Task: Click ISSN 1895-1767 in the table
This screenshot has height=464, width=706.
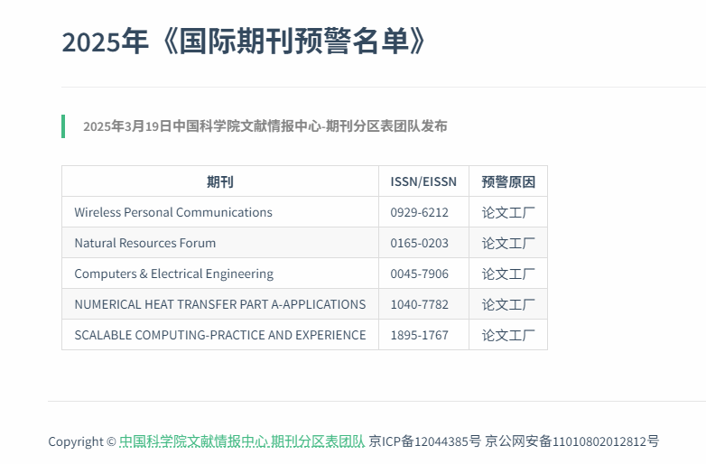Action: (x=419, y=335)
